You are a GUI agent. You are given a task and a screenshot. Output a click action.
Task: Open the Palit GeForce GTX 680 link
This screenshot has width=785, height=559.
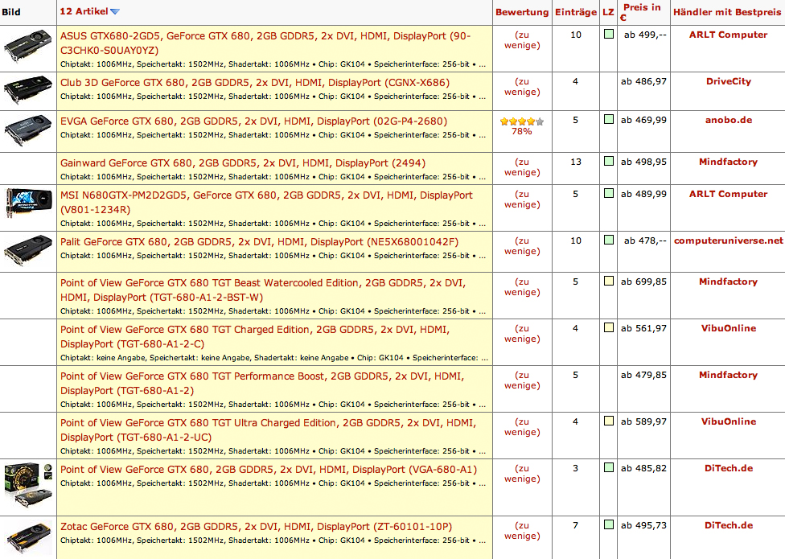pos(259,242)
